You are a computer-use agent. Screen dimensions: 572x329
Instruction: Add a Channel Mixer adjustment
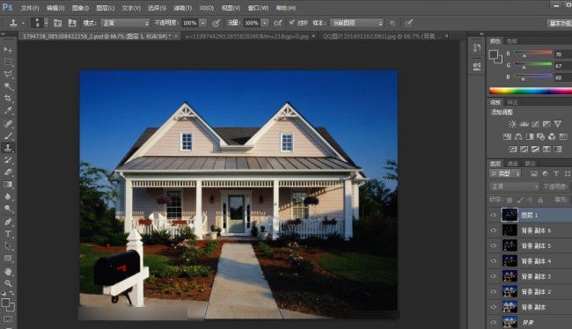point(552,136)
